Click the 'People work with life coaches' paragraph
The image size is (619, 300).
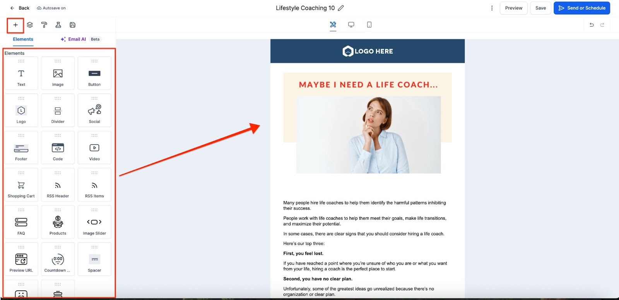click(x=365, y=221)
